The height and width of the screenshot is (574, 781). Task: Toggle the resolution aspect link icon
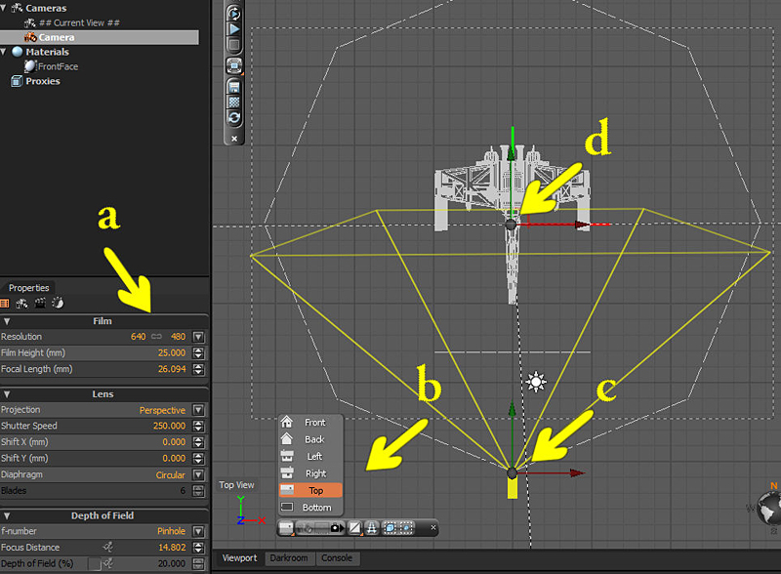(155, 337)
